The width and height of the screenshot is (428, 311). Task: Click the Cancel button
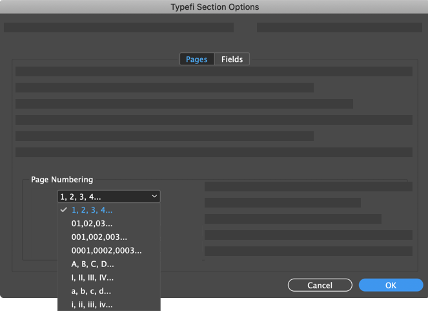tap(320, 285)
